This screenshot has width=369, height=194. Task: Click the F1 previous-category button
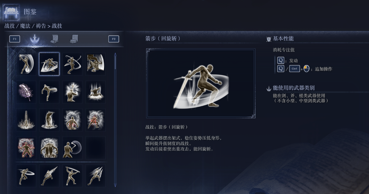[x=15, y=39]
